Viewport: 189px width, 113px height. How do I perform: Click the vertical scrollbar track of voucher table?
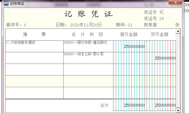[x=178, y=71]
